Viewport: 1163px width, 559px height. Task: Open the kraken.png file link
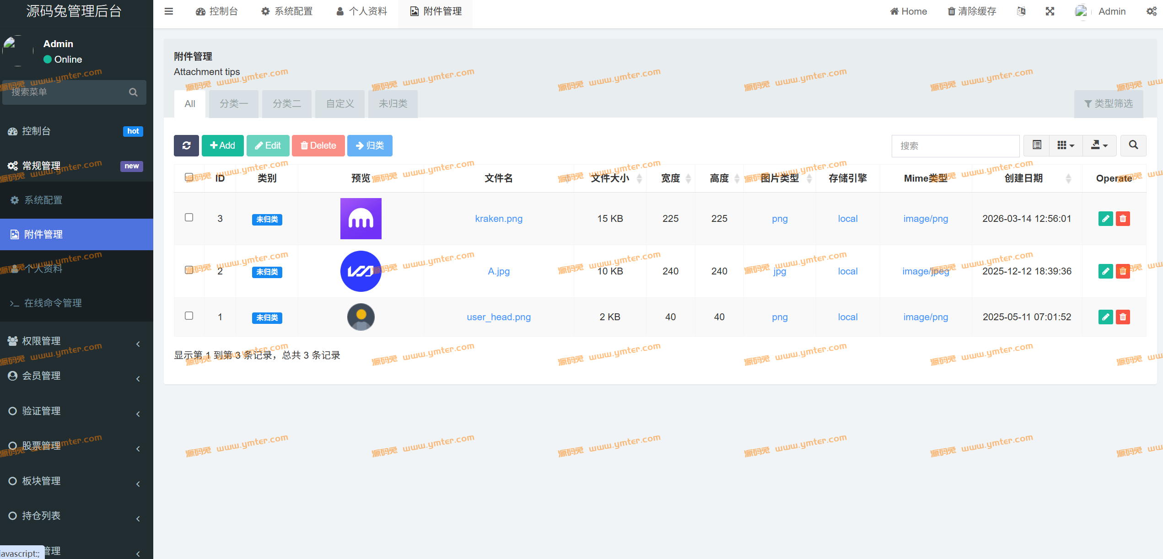click(x=499, y=219)
